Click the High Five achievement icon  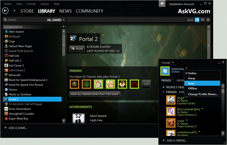click(78, 118)
